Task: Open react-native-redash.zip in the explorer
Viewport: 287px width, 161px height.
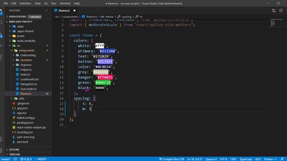Action: [x=31, y=127]
